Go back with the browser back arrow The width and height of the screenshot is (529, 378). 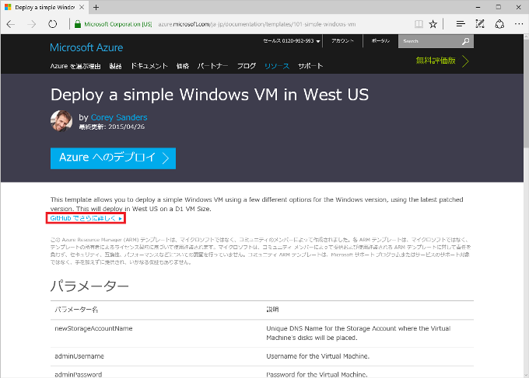pyautogui.click(x=11, y=24)
